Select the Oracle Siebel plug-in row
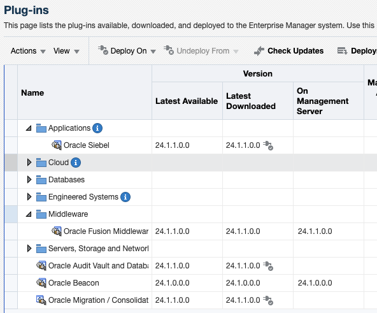Screen dimensions: 377x313 pos(191,145)
